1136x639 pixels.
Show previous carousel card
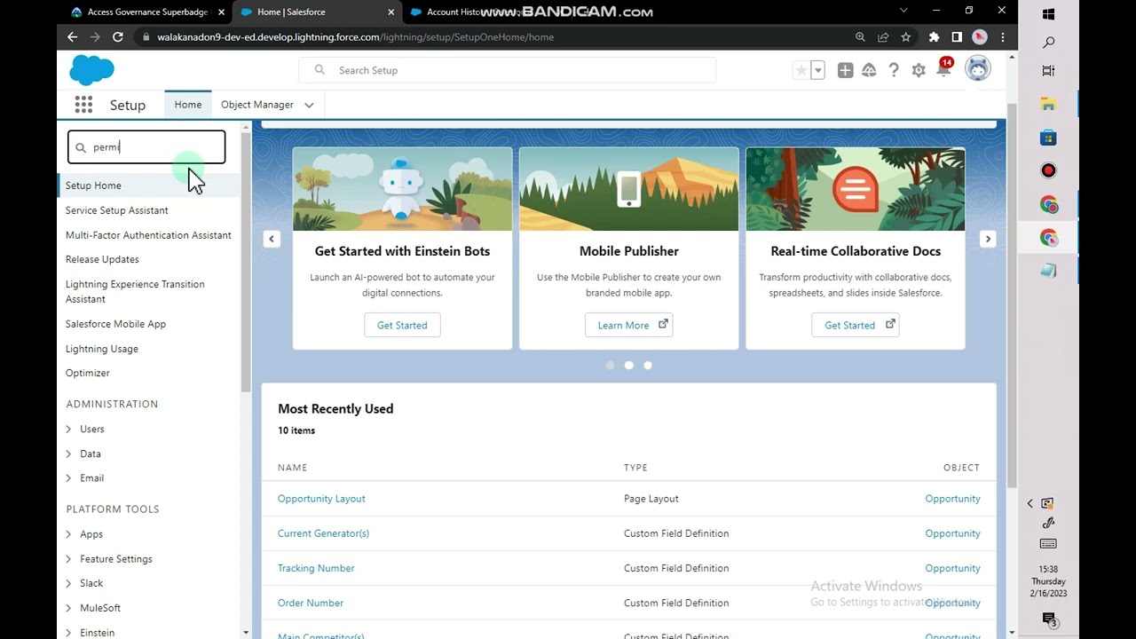click(272, 239)
